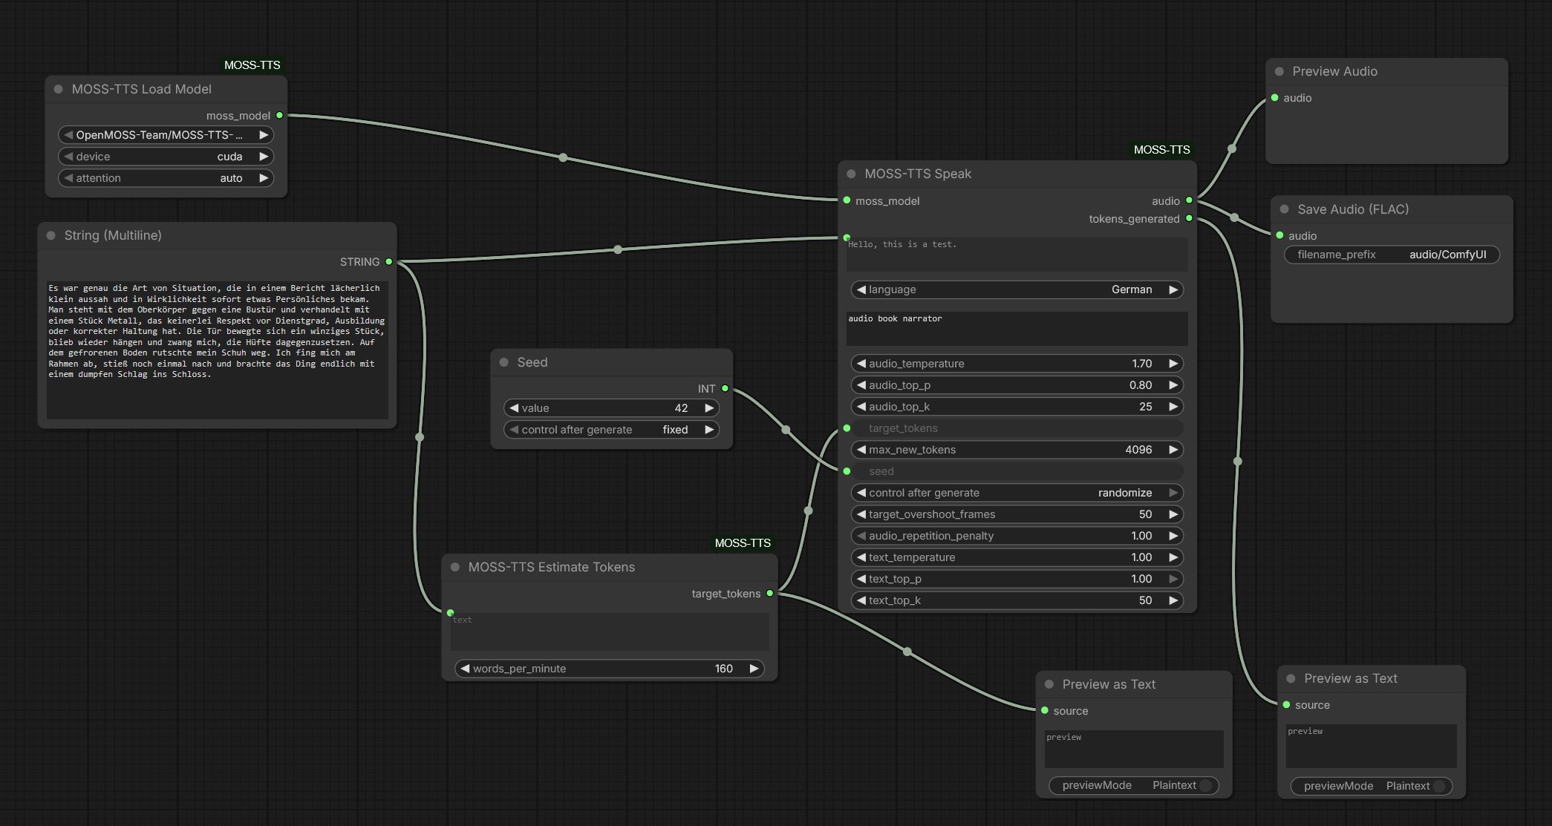Screen dimensions: 1552x826
Task: Select next model with right arrow
Action: click(264, 135)
